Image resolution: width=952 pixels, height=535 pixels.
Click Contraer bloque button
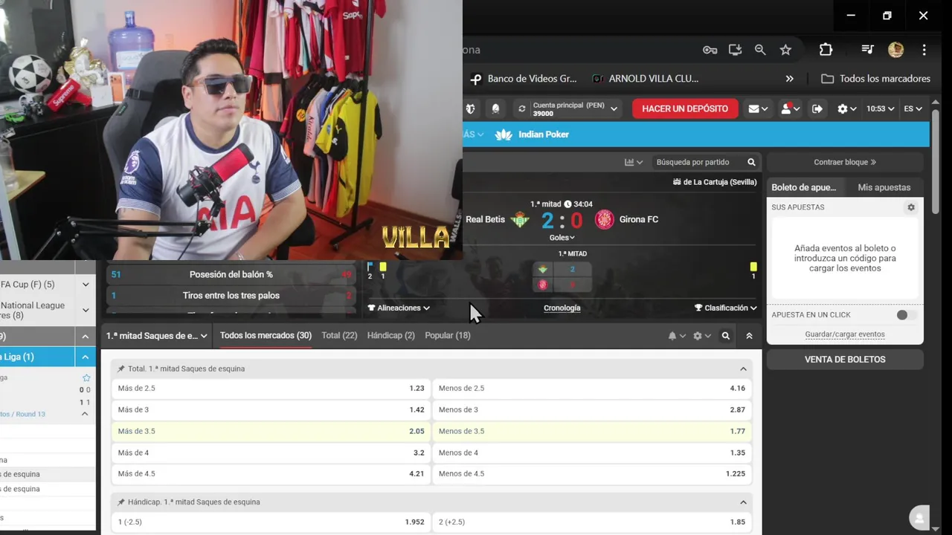tap(845, 162)
